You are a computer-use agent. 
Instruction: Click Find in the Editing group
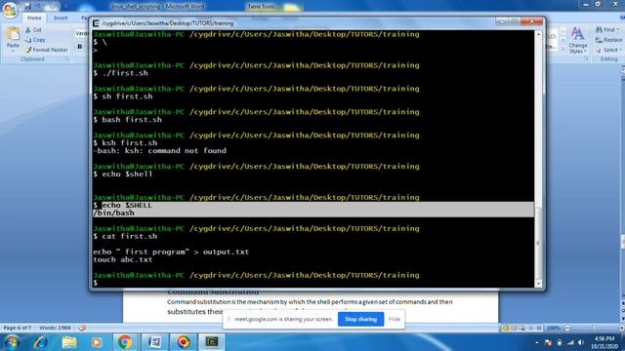pos(606,30)
